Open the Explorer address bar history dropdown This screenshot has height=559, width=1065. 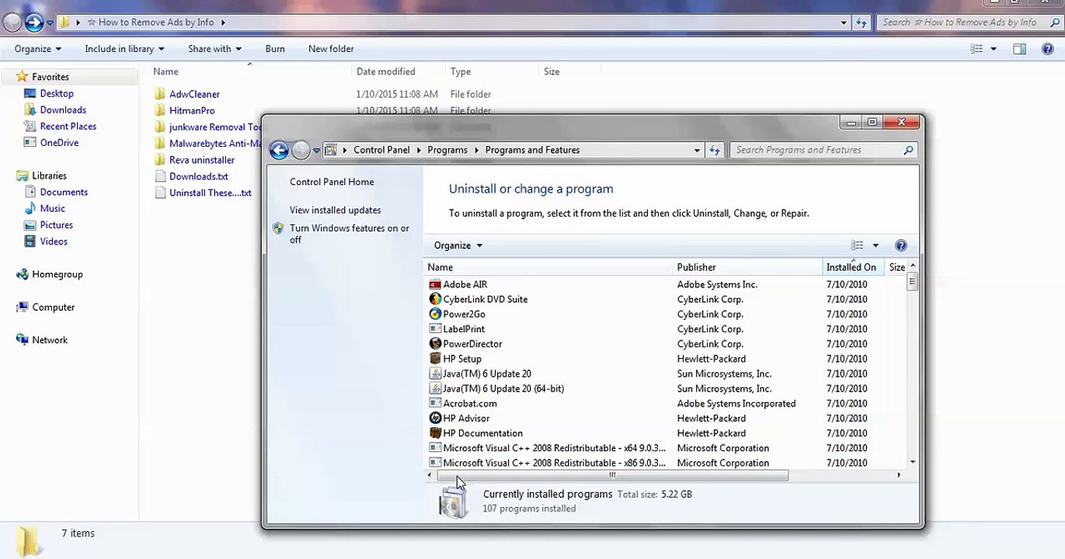(844, 23)
